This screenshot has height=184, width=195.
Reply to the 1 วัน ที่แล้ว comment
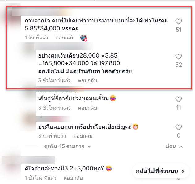click(x=65, y=38)
